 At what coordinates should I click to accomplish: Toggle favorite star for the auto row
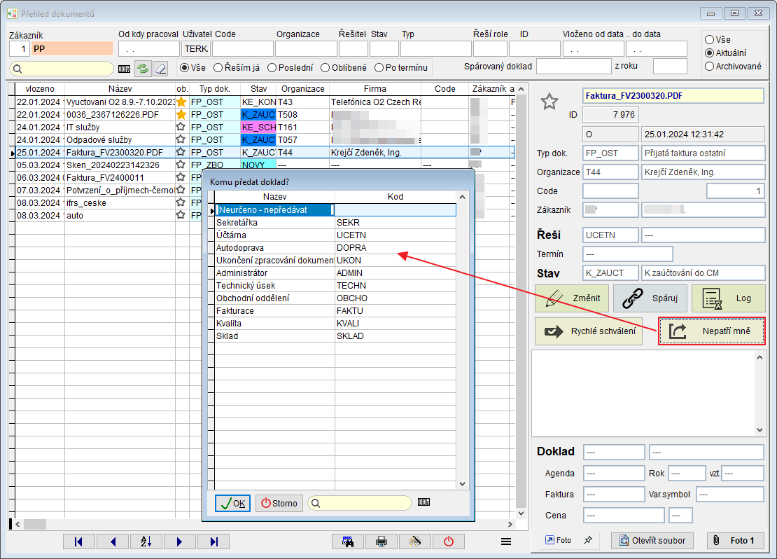coord(181,215)
